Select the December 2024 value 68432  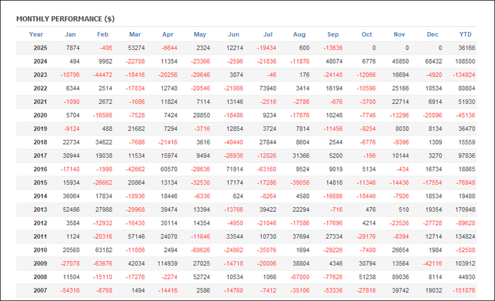pyautogui.click(x=431, y=61)
